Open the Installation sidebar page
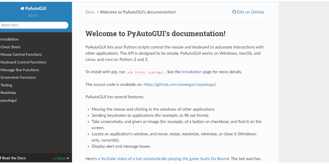329x164 pixels. pos(9,39)
